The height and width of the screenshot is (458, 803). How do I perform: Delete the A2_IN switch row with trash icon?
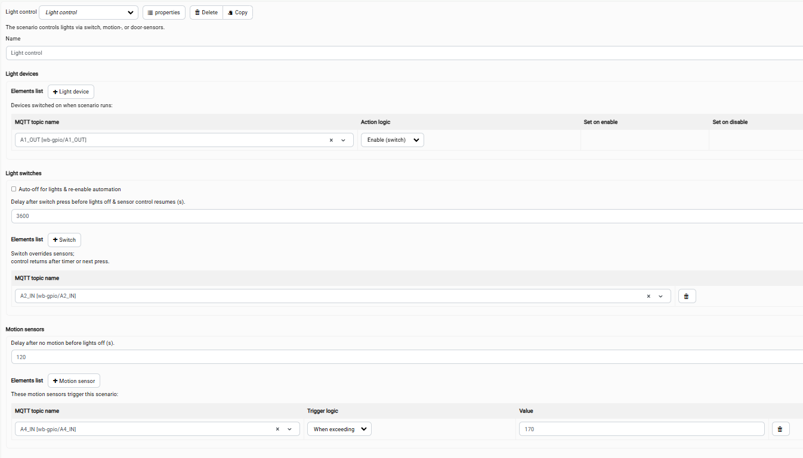point(686,296)
